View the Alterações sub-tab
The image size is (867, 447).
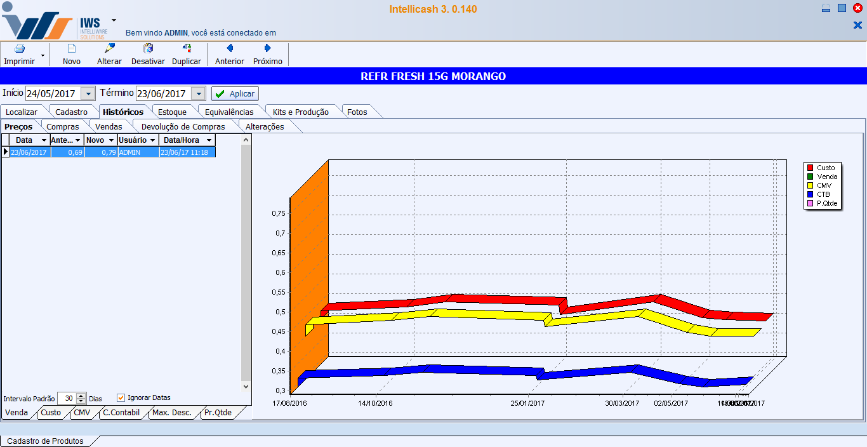265,126
